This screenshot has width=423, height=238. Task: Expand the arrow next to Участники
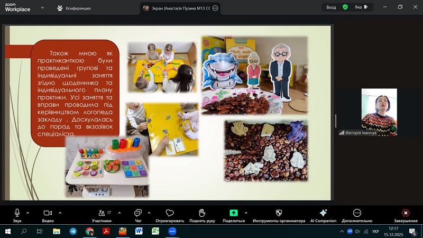coord(118,213)
